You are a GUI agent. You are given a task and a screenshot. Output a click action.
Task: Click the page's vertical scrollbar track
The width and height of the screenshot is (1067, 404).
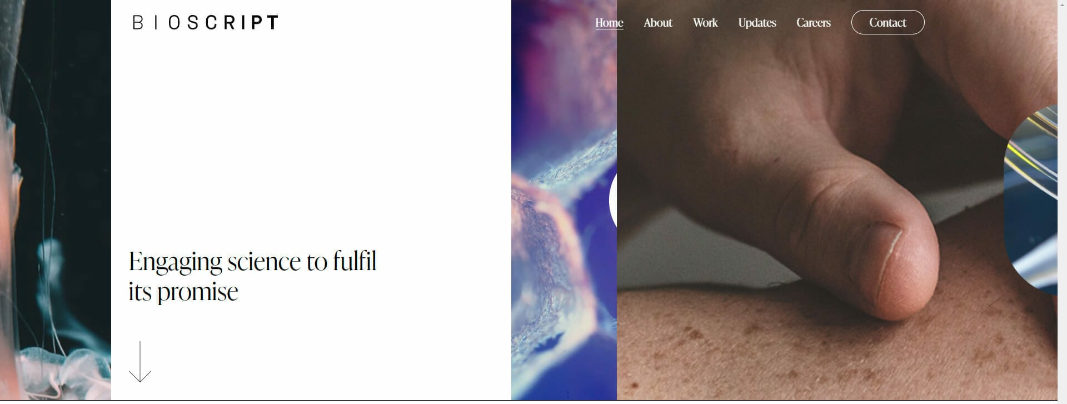tap(1062, 200)
